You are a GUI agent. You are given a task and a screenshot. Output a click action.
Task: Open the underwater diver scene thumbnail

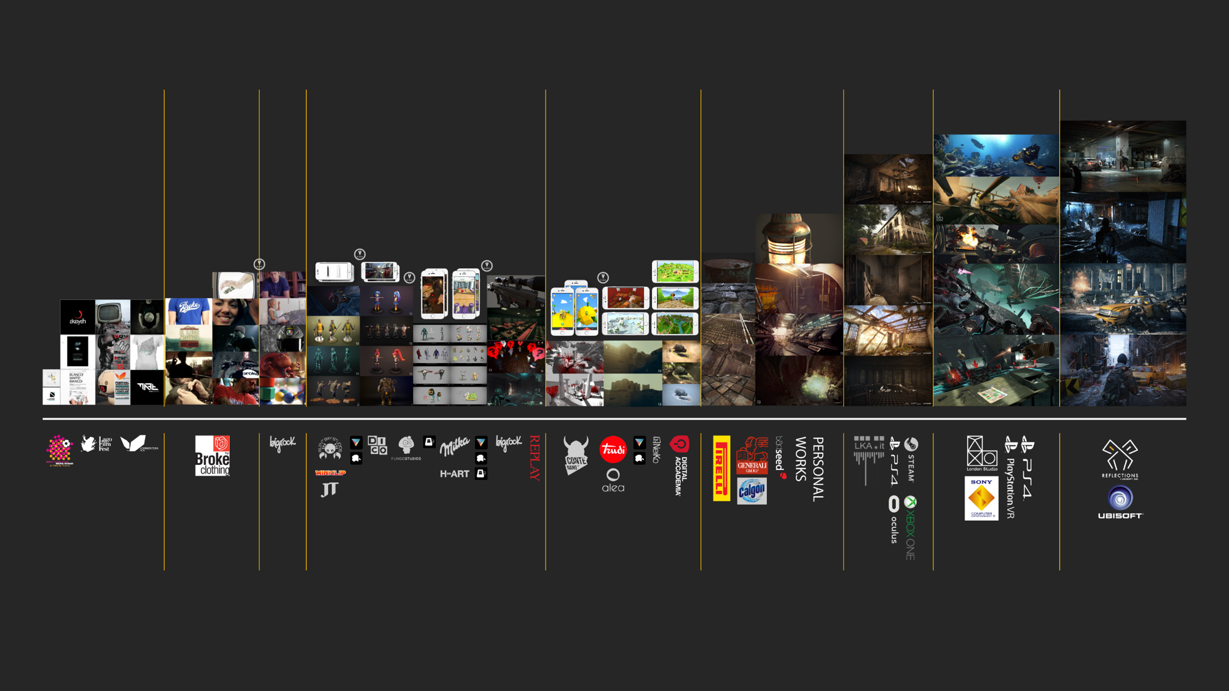tap(996, 155)
